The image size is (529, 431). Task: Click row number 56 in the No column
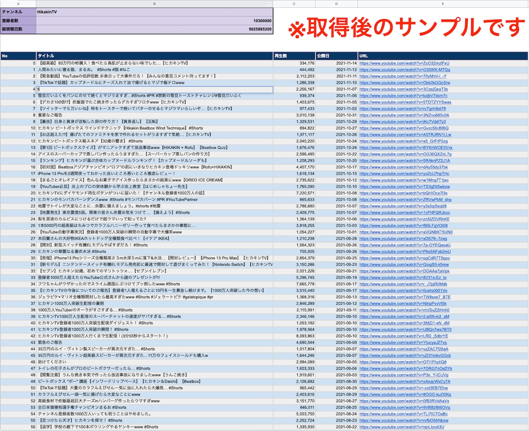coord(33,427)
